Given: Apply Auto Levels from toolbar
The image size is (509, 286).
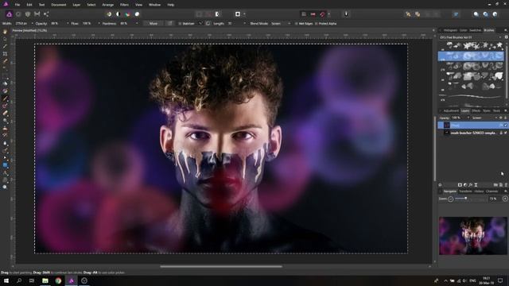Looking at the screenshot, I should [109, 14].
